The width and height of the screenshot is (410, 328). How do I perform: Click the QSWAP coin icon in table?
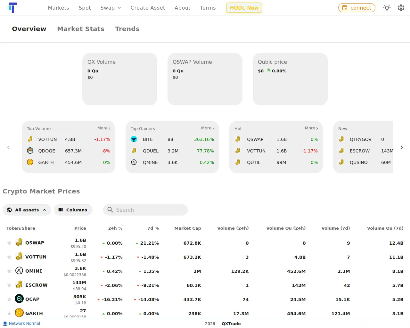(19, 242)
